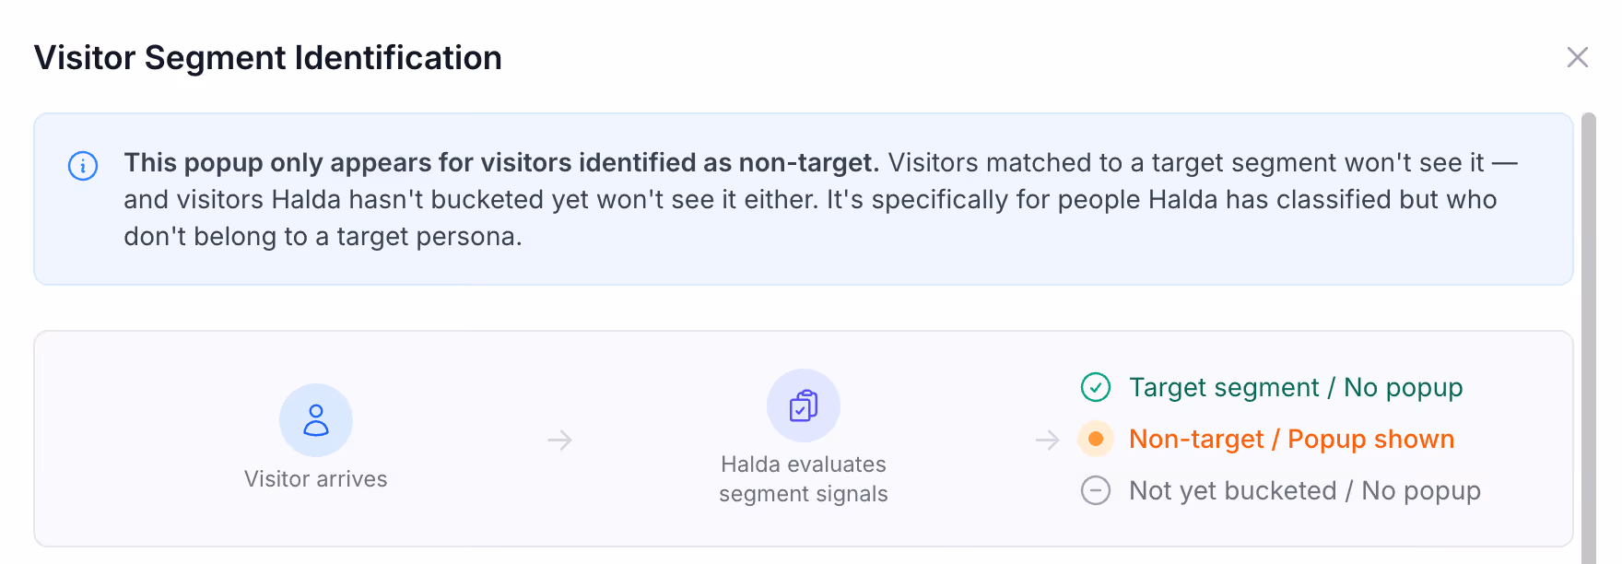Viewport: 1622px width, 564px height.
Task: Click the 'don't belong to a target persona' text
Action: pyautogui.click(x=323, y=236)
